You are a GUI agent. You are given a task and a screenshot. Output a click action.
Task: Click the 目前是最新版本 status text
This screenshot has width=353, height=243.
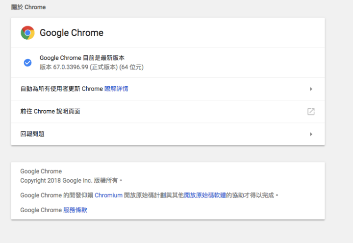(103, 58)
